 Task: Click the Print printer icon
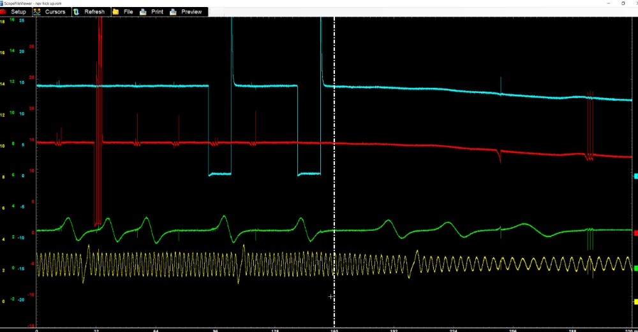click(x=143, y=11)
